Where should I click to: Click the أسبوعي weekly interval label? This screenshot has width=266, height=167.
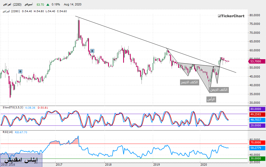pos(28,5)
